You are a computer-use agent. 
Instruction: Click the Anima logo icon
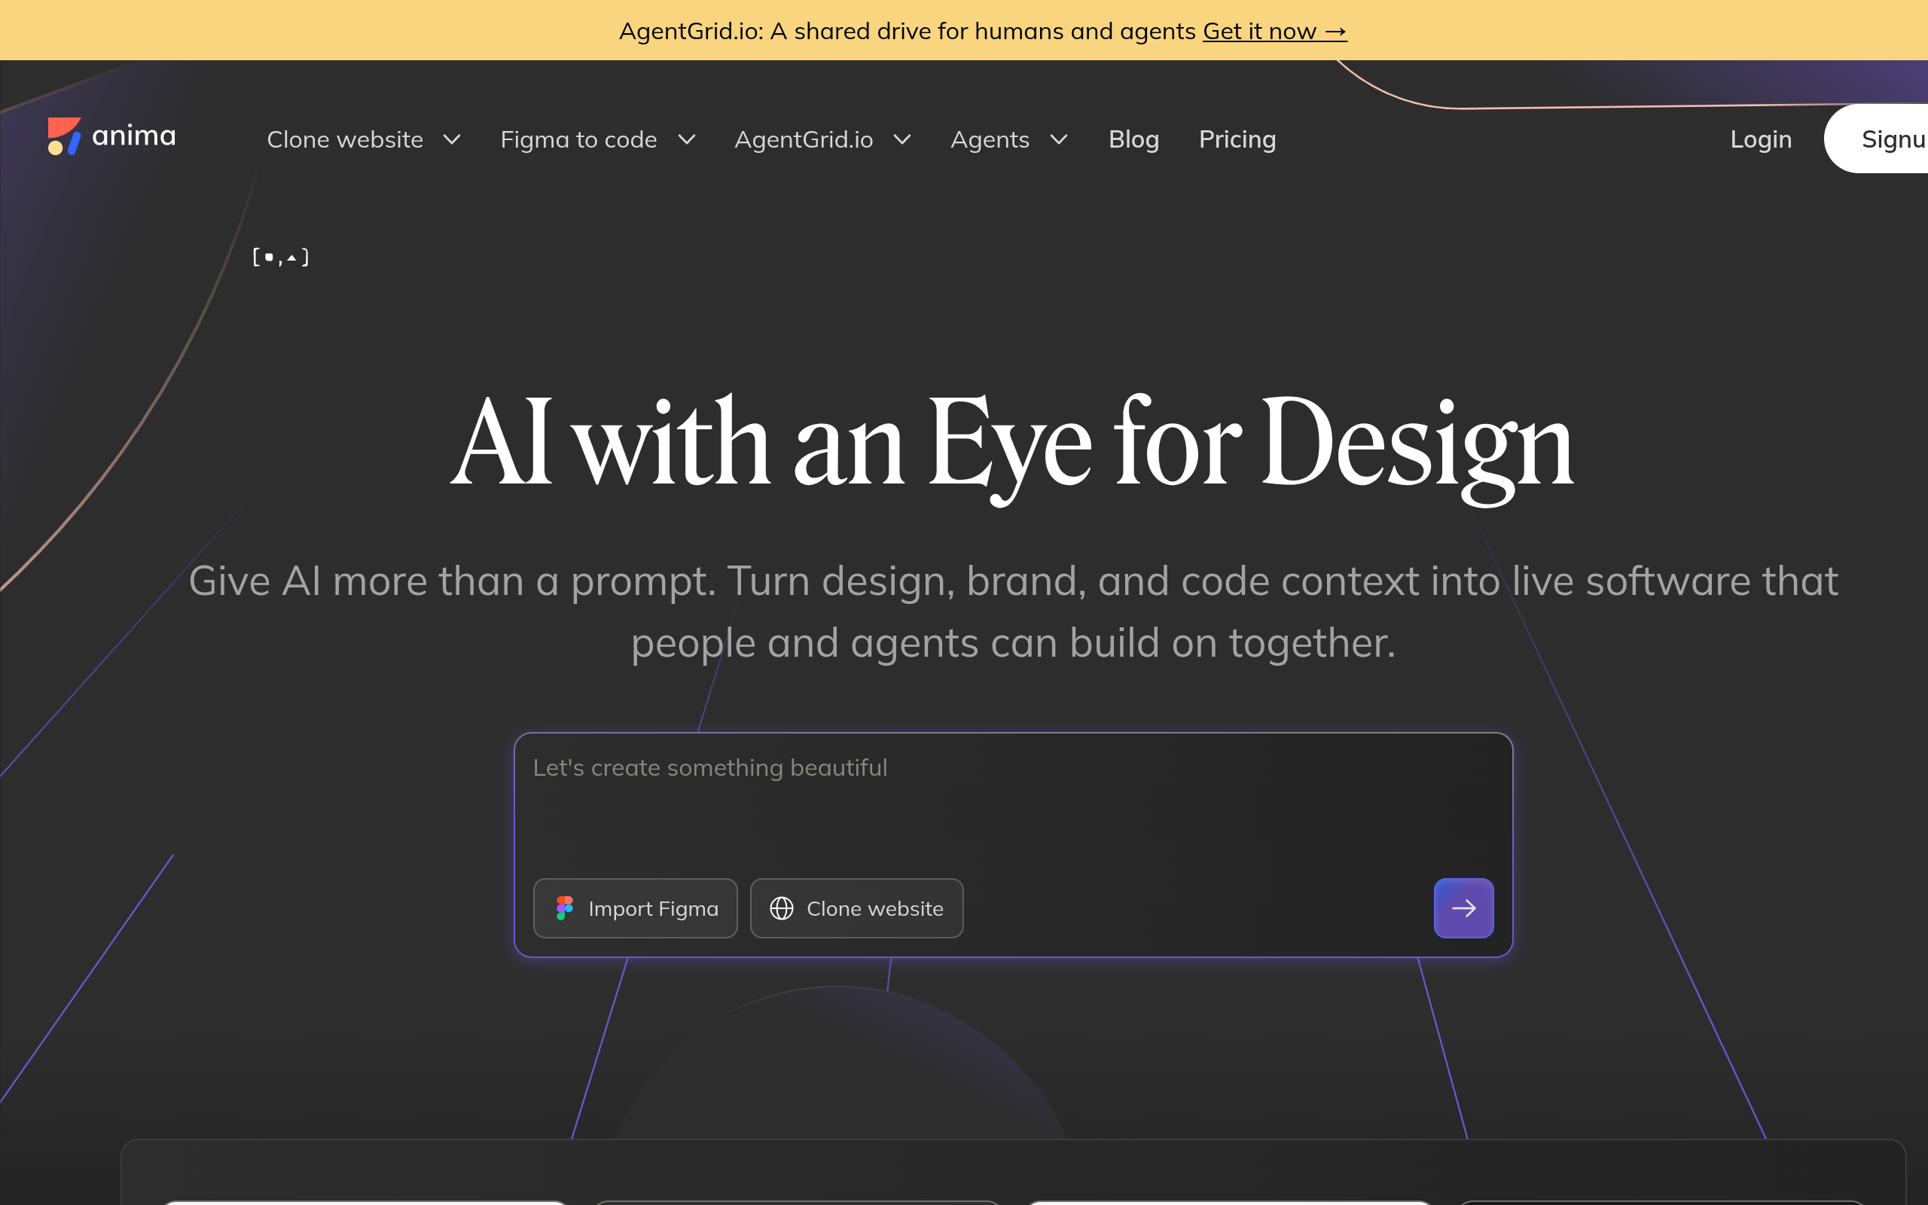pos(64,136)
